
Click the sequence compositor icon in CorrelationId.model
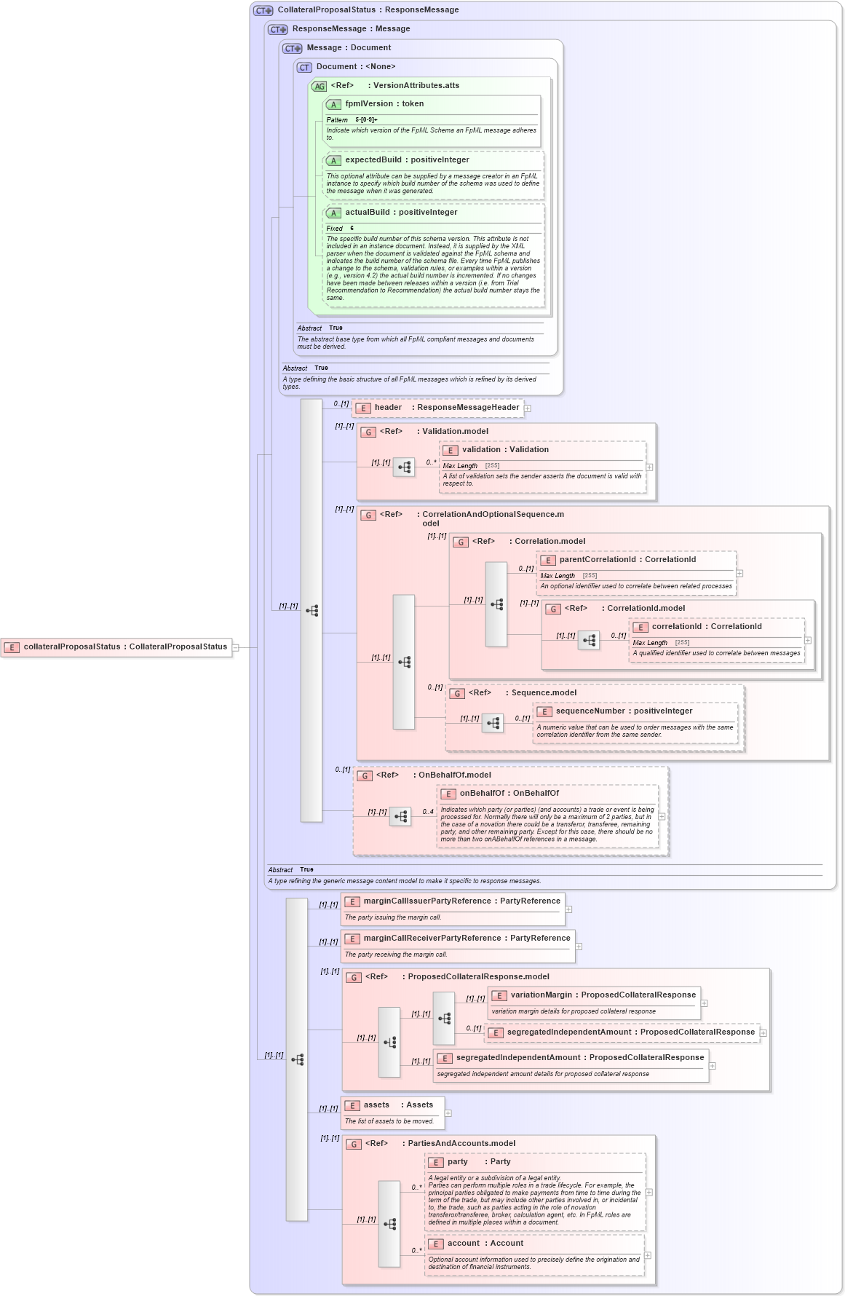(x=589, y=641)
